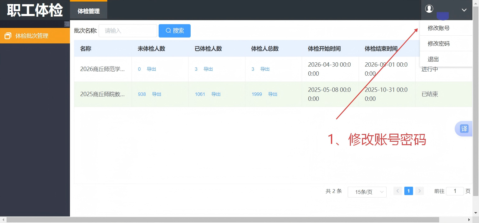The width and height of the screenshot is (479, 223).
Task: Click the 已体检人数 column header
Action: pos(208,49)
